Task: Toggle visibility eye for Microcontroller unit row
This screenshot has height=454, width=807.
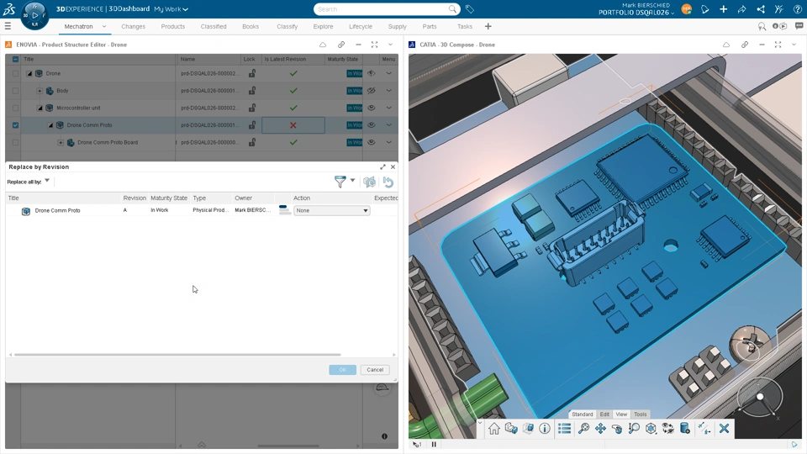Action: tap(371, 108)
